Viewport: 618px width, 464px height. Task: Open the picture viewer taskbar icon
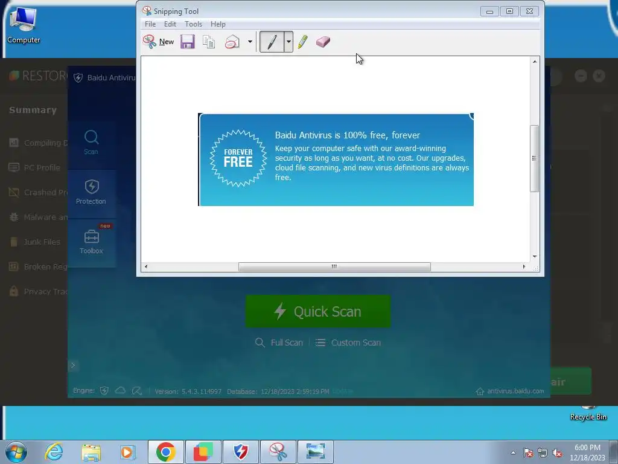pos(315,452)
